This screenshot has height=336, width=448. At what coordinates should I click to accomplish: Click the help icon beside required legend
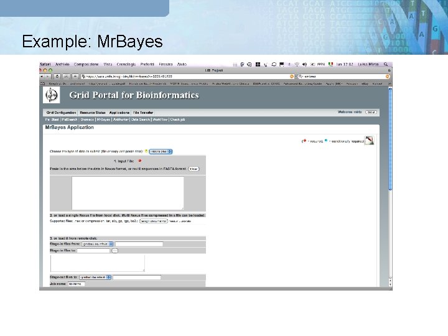pyautogui.click(x=369, y=141)
